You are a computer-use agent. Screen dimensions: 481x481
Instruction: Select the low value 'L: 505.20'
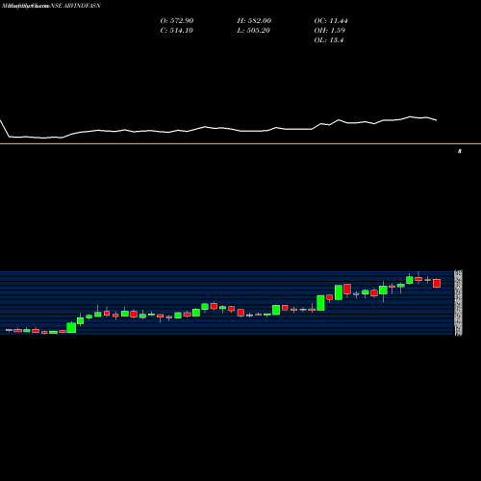tap(254, 30)
